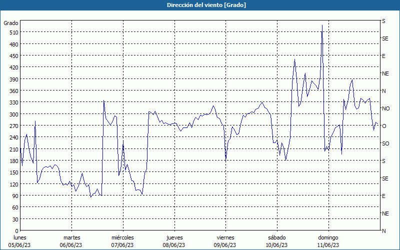Click the 0 tick label on the left axis
Viewport: 400px width, 250px height.
15,231
